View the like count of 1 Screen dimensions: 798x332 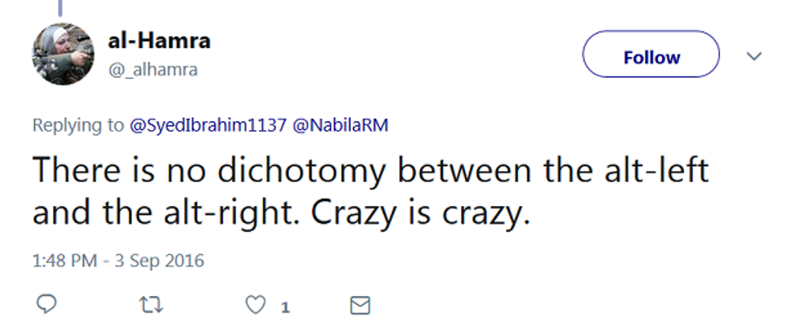click(x=286, y=307)
